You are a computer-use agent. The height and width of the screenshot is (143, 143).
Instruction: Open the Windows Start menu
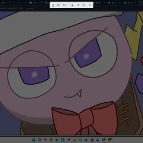coord(34,140)
